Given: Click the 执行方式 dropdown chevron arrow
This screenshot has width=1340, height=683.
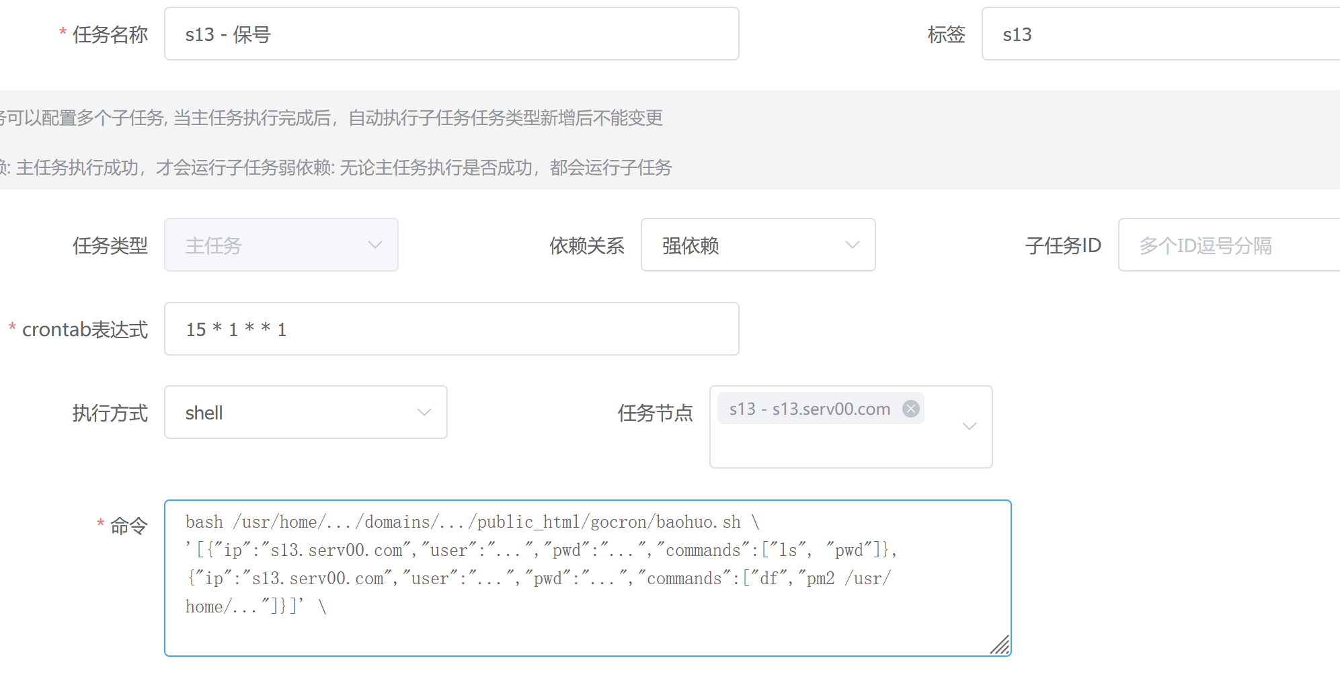Looking at the screenshot, I should click(424, 412).
